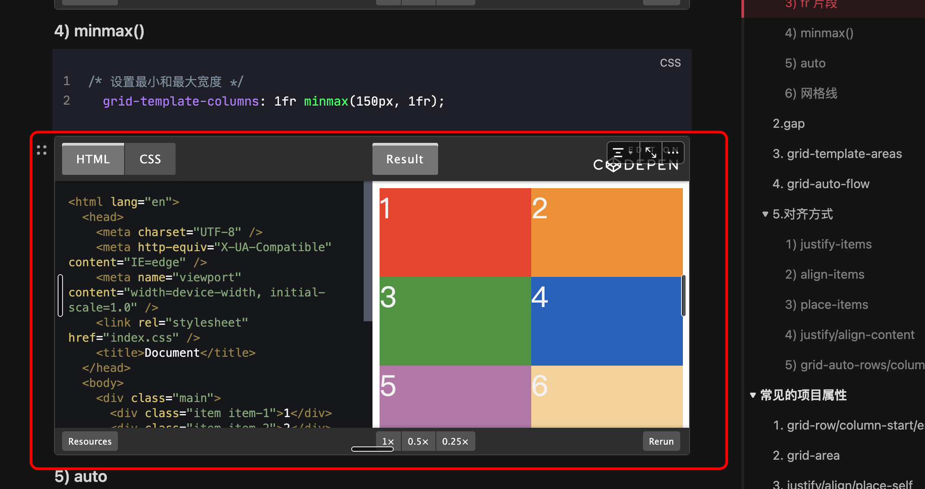Image resolution: width=925 pixels, height=489 pixels.
Task: Collapse the 常见的项目属性 section
Action: [753, 395]
